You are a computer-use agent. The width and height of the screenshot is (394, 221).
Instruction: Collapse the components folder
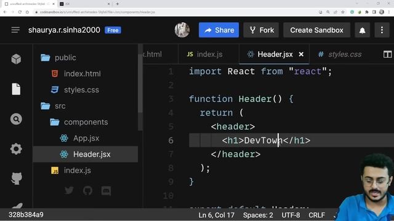[85, 122]
